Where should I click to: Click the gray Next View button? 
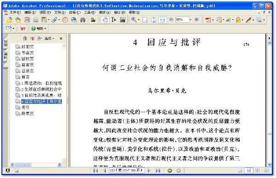[178, 171]
